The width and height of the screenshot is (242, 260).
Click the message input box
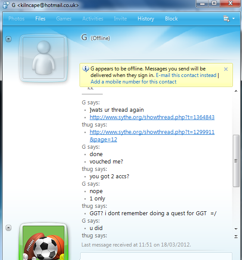pos(156,256)
